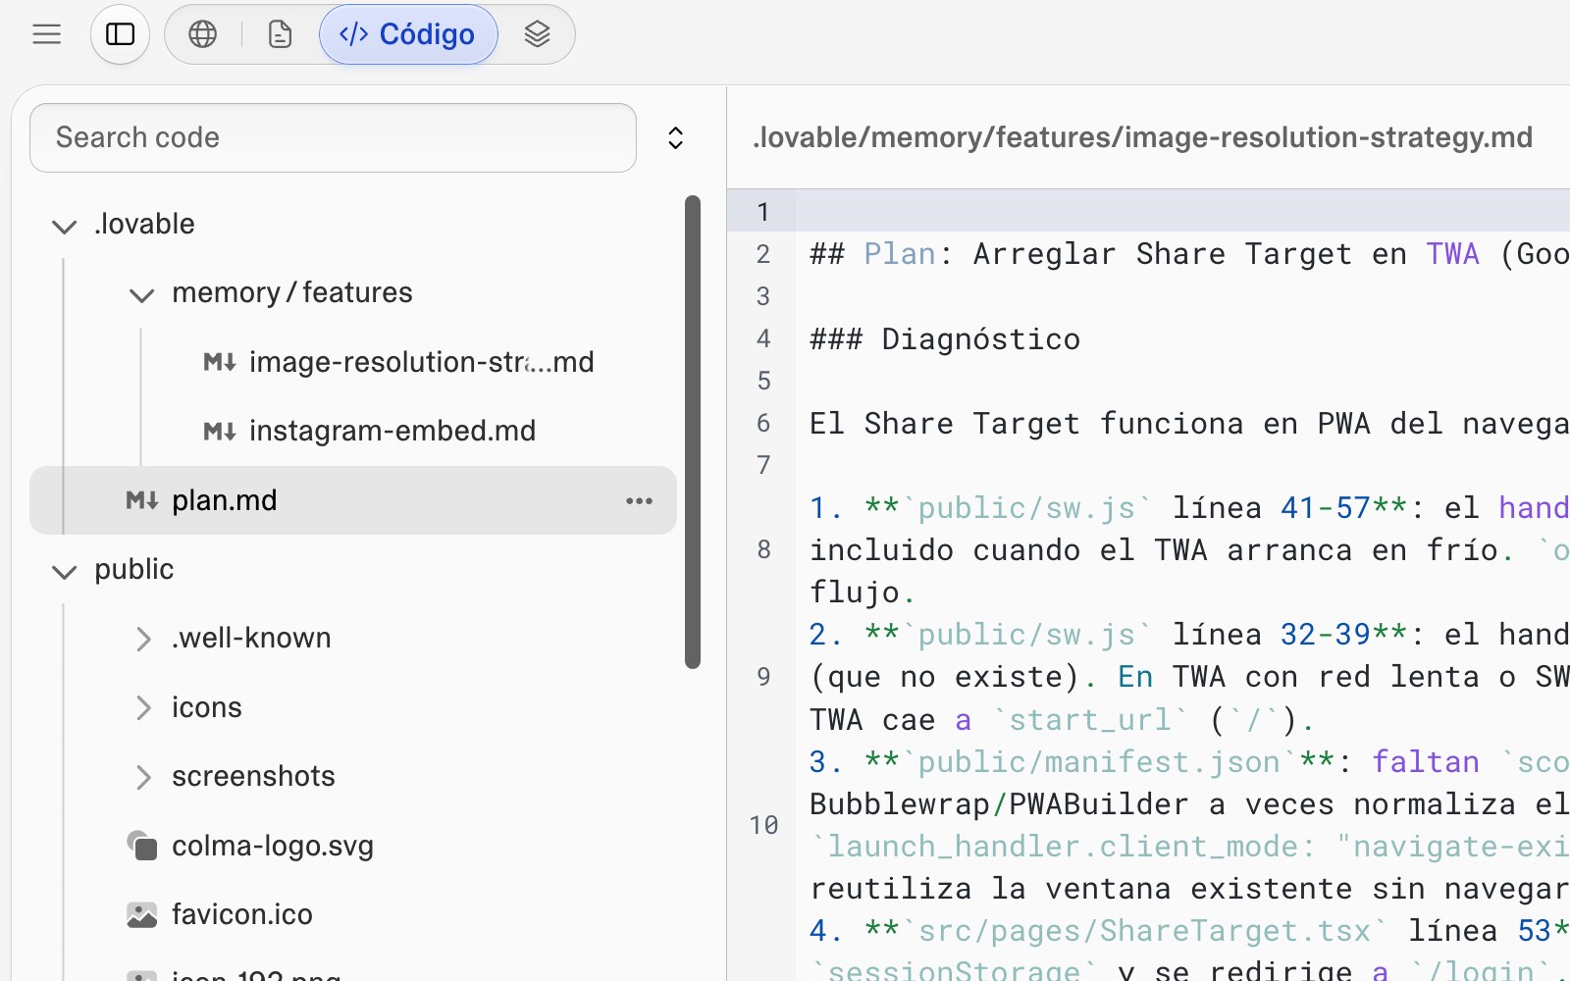The width and height of the screenshot is (1570, 981).
Task: Toggle expand/collapse all arrows beside search
Action: coord(675,137)
